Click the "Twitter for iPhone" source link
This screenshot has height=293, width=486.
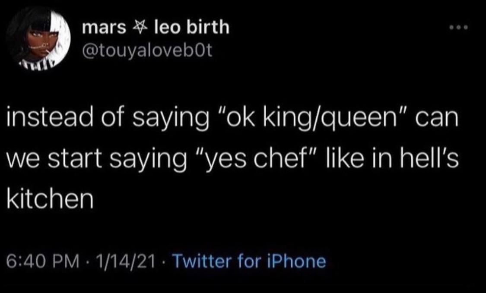[x=248, y=261]
